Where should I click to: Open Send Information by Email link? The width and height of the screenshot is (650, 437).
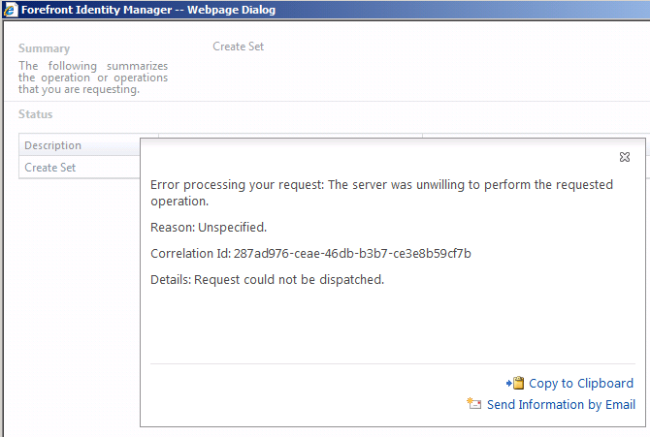coord(561,404)
